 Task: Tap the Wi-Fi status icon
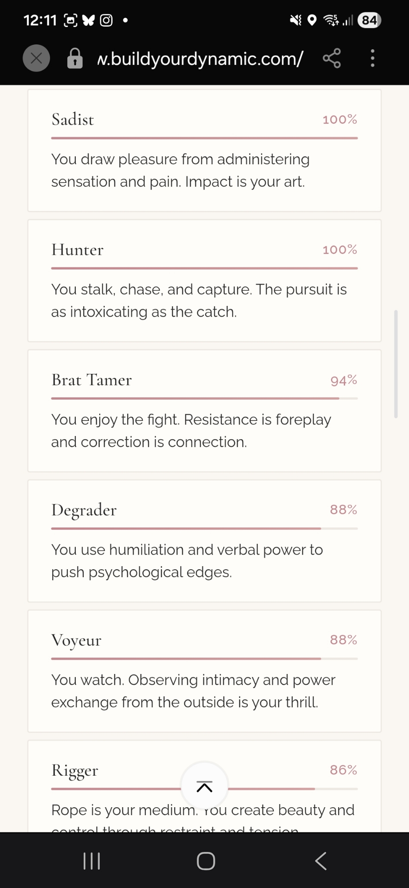331,20
